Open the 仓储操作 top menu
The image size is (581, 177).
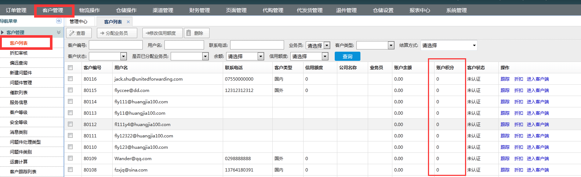[x=126, y=10]
